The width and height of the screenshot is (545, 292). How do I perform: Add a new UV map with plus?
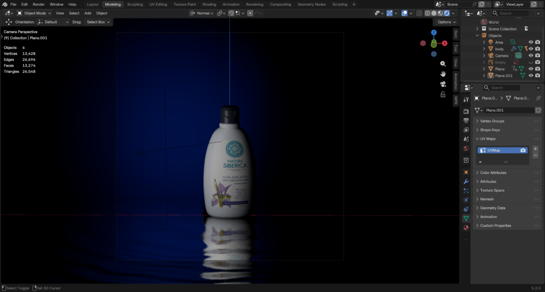click(x=535, y=149)
